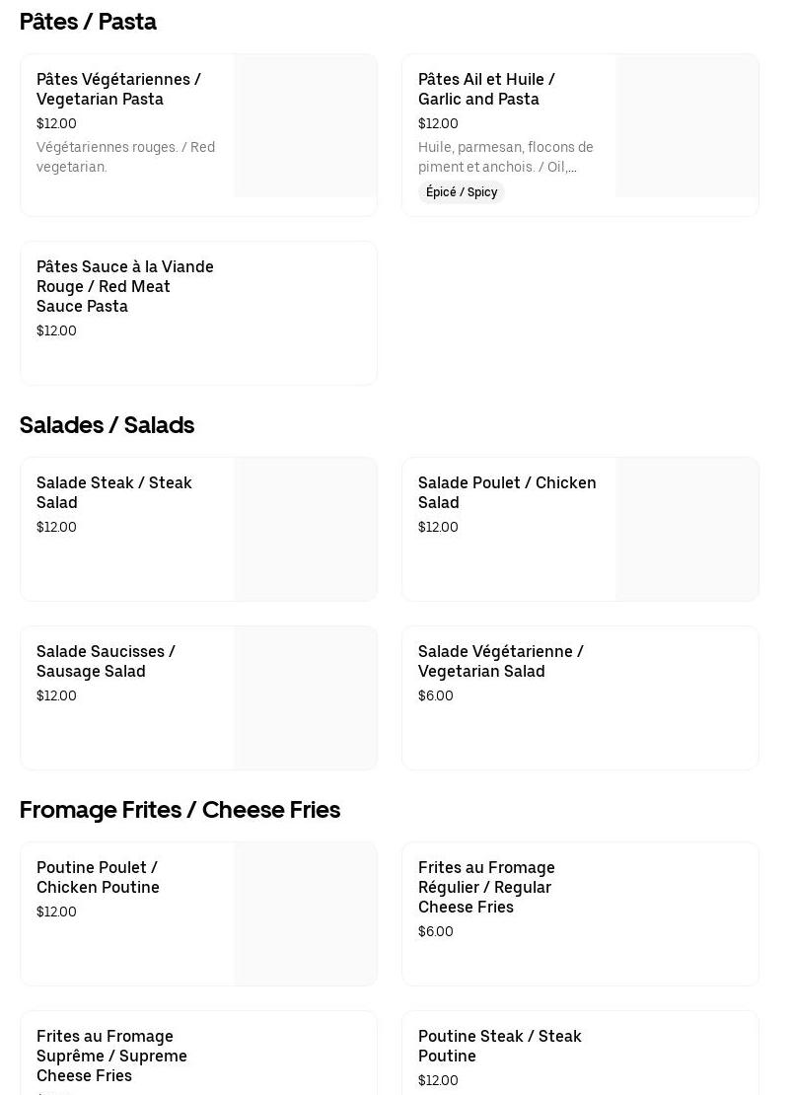Click the Chicken Salad image placeholder
793x1095 pixels.
pyautogui.click(x=686, y=530)
